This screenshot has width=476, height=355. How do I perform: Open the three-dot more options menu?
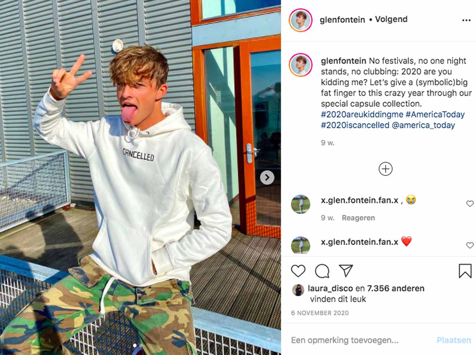(466, 20)
